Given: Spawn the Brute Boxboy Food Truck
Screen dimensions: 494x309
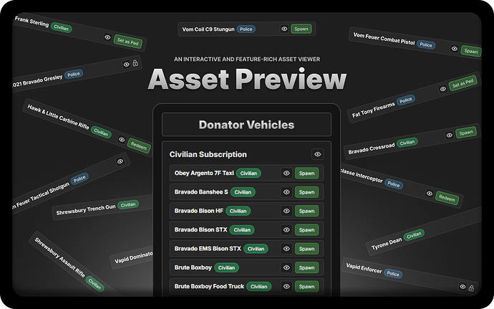Looking at the screenshot, I should pos(306,287).
